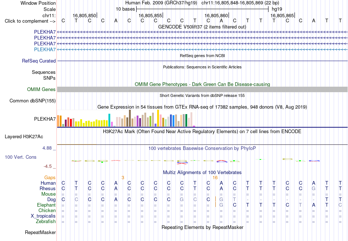Click the short magenta GTEx bar
The width and height of the screenshot is (348, 241).
194,126
